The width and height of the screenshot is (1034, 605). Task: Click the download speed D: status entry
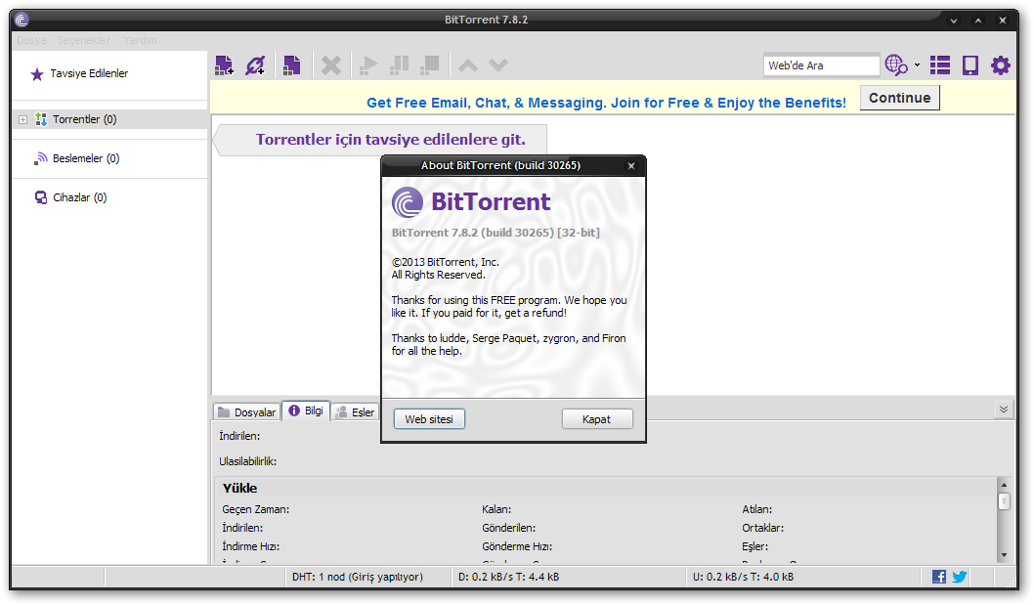(x=508, y=577)
